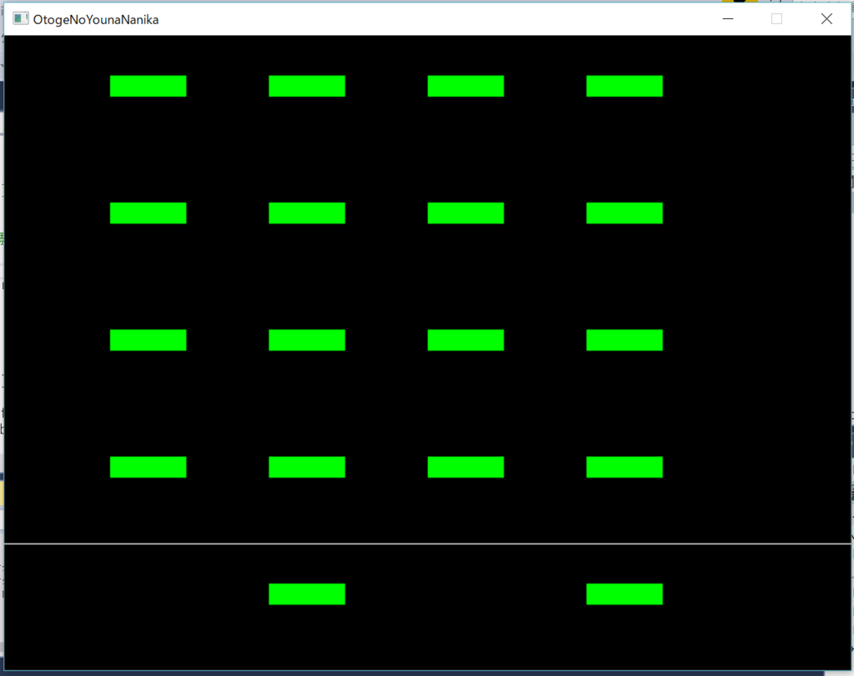Tap second-row green note in second lane
The width and height of the screenshot is (854, 676).
(x=307, y=213)
